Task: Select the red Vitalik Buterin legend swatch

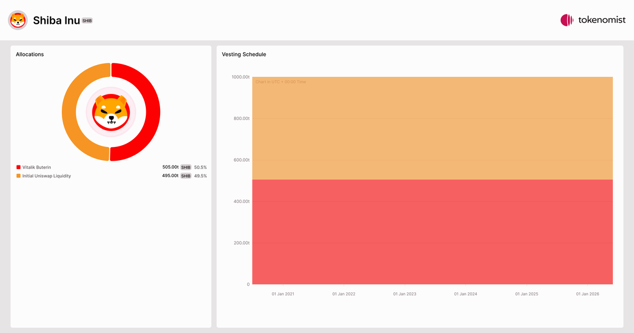Action: click(18, 167)
